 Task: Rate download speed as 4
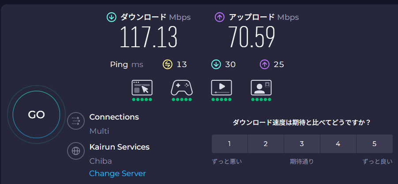338,144
